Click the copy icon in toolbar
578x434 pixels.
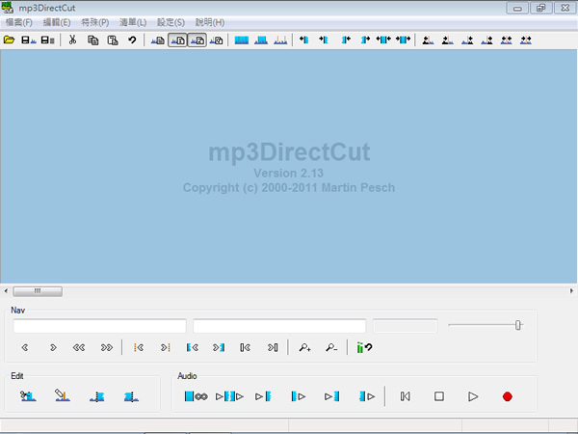(x=93, y=41)
